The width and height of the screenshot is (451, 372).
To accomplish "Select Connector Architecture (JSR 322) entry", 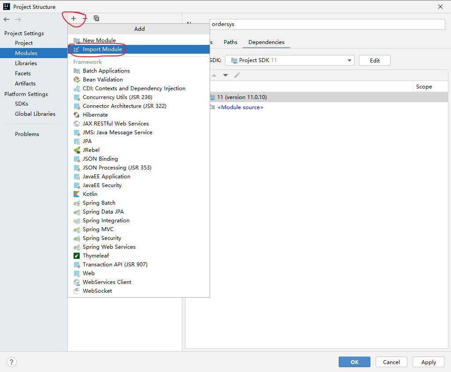I will click(139, 106).
